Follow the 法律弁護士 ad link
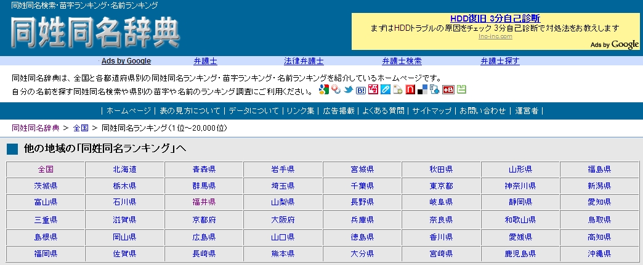643x265 pixels. tap(304, 61)
